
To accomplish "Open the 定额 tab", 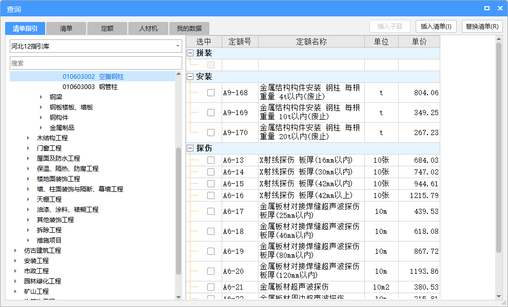I will click(107, 29).
